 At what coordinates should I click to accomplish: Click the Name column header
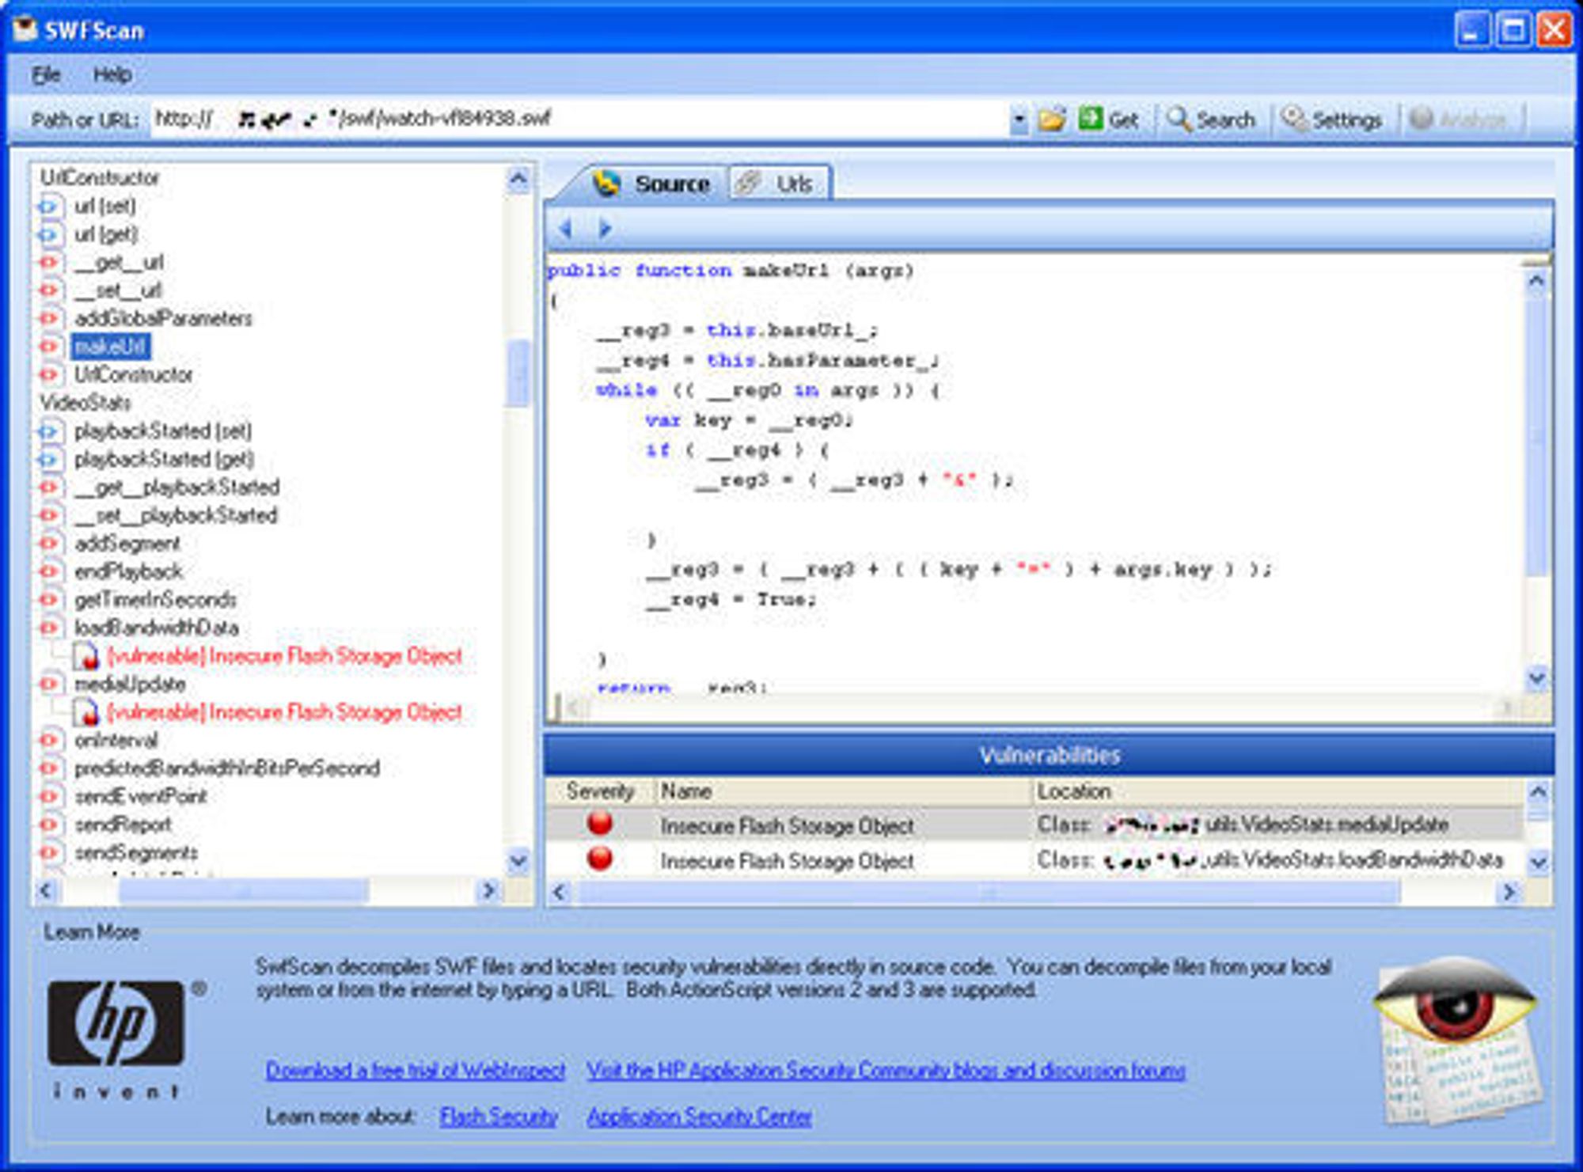tap(843, 791)
